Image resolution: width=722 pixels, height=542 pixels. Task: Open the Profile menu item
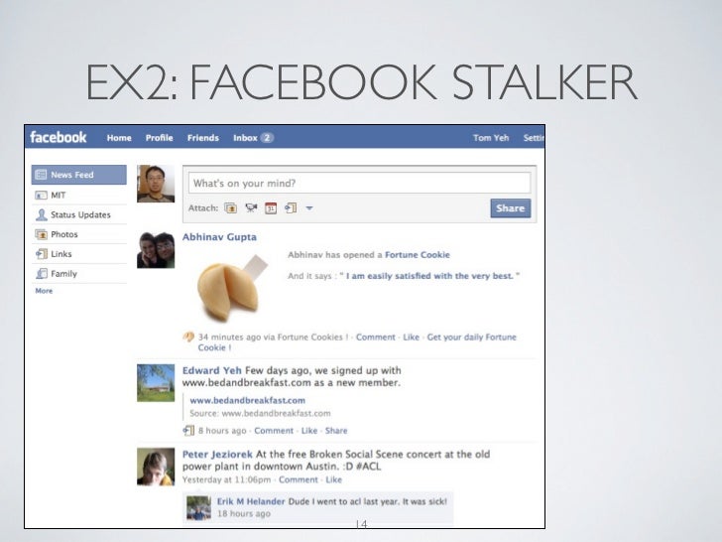tap(160, 138)
